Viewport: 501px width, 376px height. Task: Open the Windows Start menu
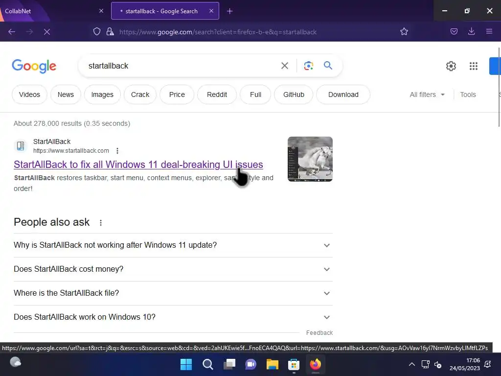(186, 364)
